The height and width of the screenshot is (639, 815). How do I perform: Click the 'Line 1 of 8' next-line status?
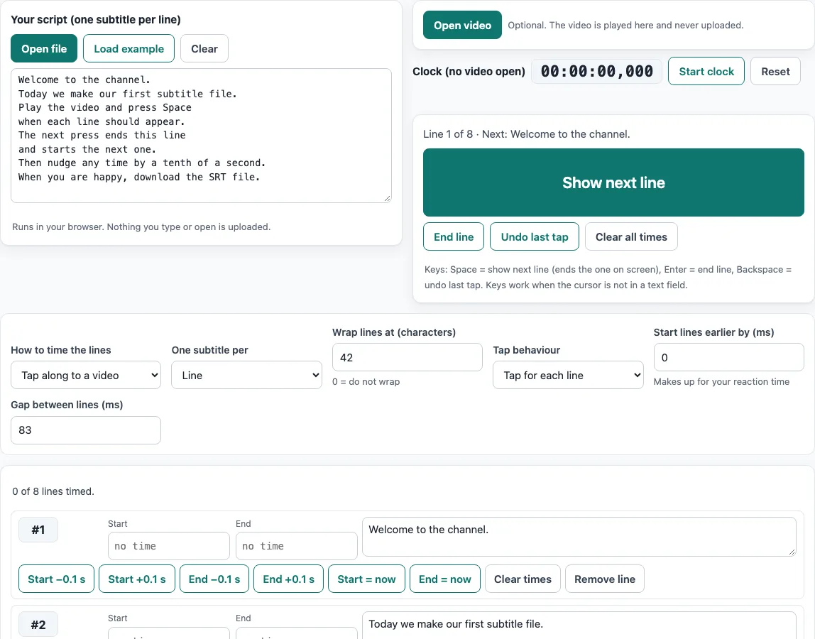(527, 134)
